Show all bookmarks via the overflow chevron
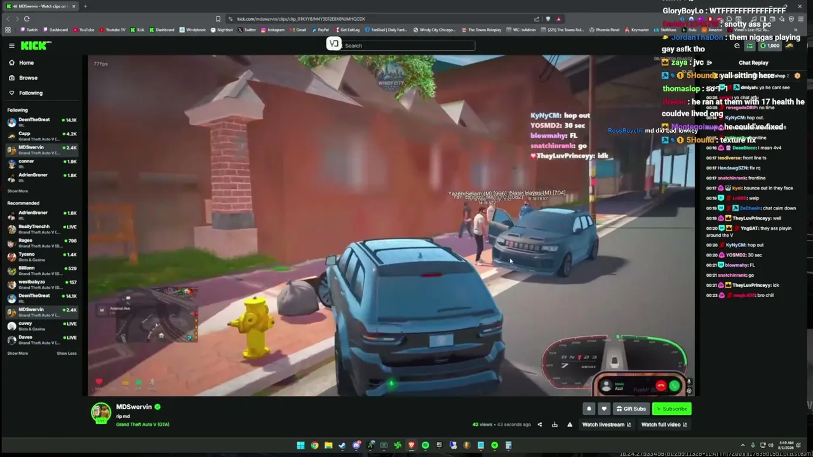The width and height of the screenshot is (813, 457). [x=795, y=30]
